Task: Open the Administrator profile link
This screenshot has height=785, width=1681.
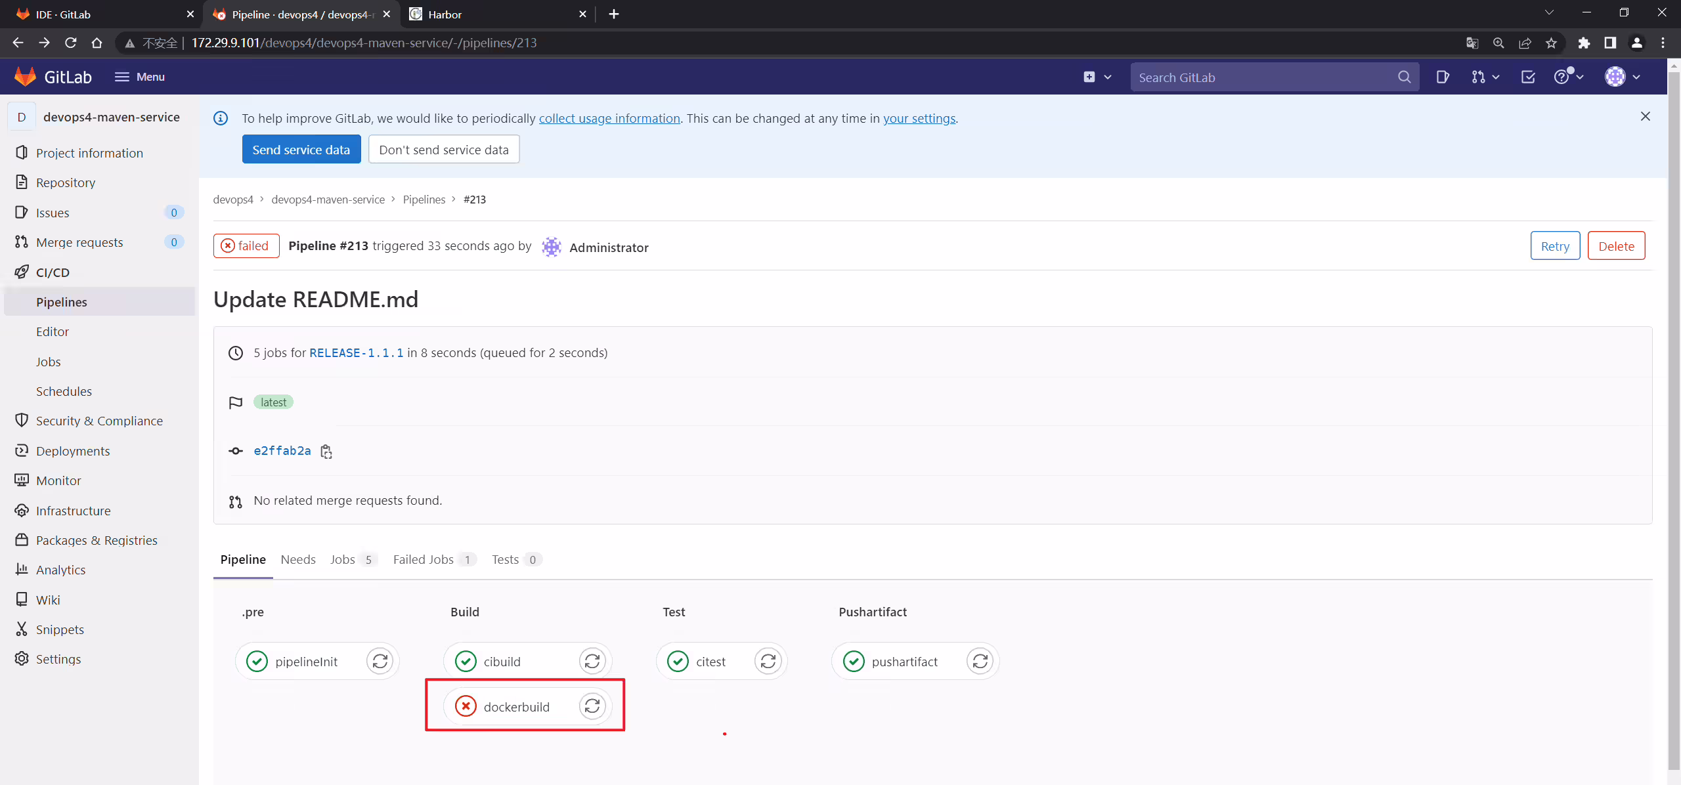Action: [x=609, y=247]
